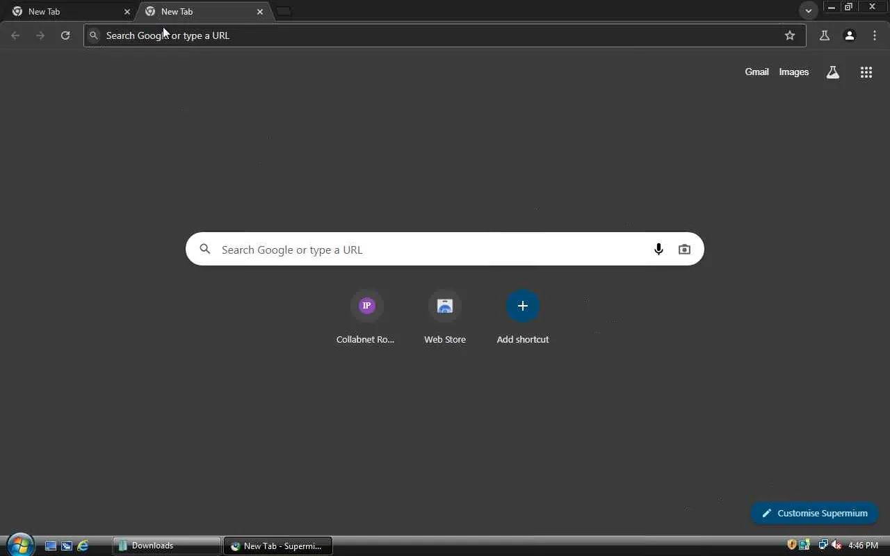890x556 pixels.
Task: Focus the address bar URL field
Action: (x=445, y=35)
